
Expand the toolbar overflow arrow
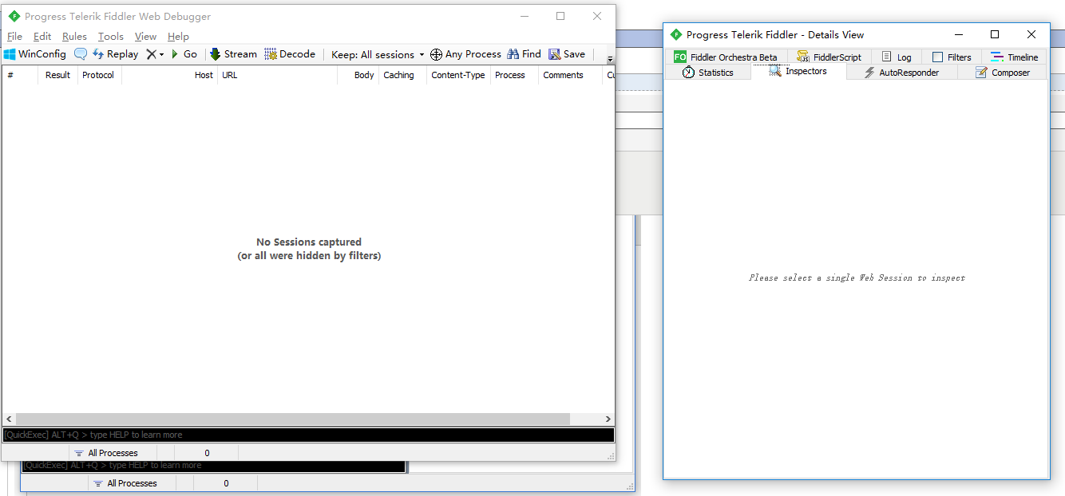pos(610,59)
